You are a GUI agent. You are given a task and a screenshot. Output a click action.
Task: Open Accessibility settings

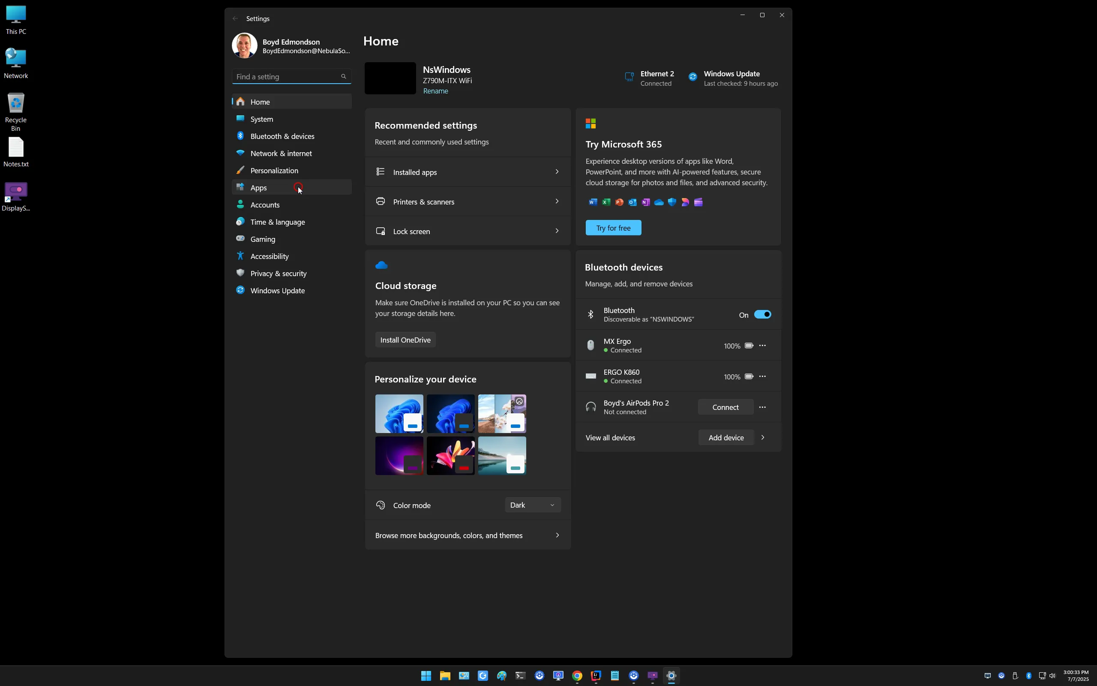point(291,256)
